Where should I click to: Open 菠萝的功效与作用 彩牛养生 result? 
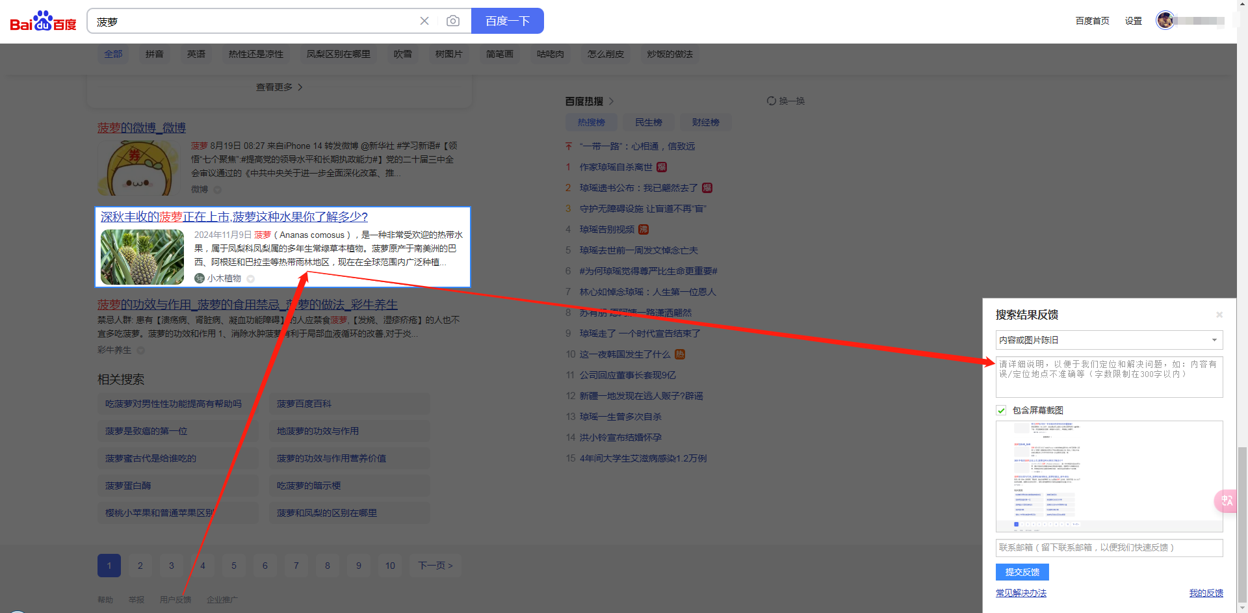248,304
